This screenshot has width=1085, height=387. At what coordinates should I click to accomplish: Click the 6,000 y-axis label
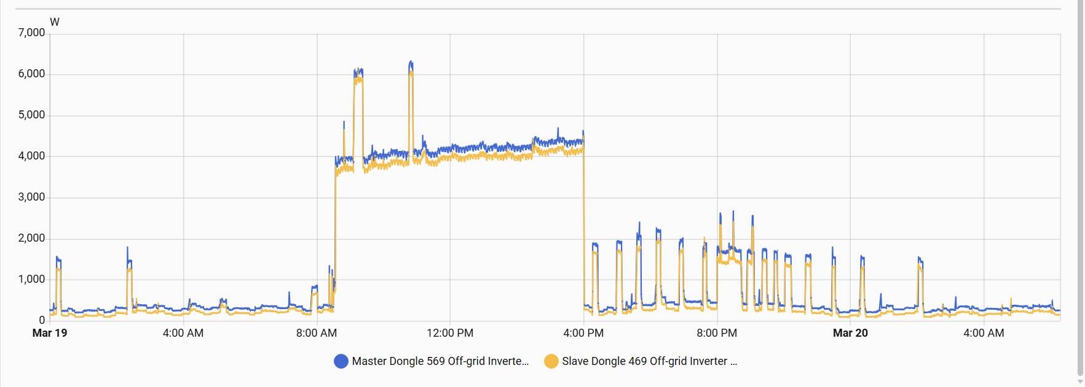coord(32,74)
